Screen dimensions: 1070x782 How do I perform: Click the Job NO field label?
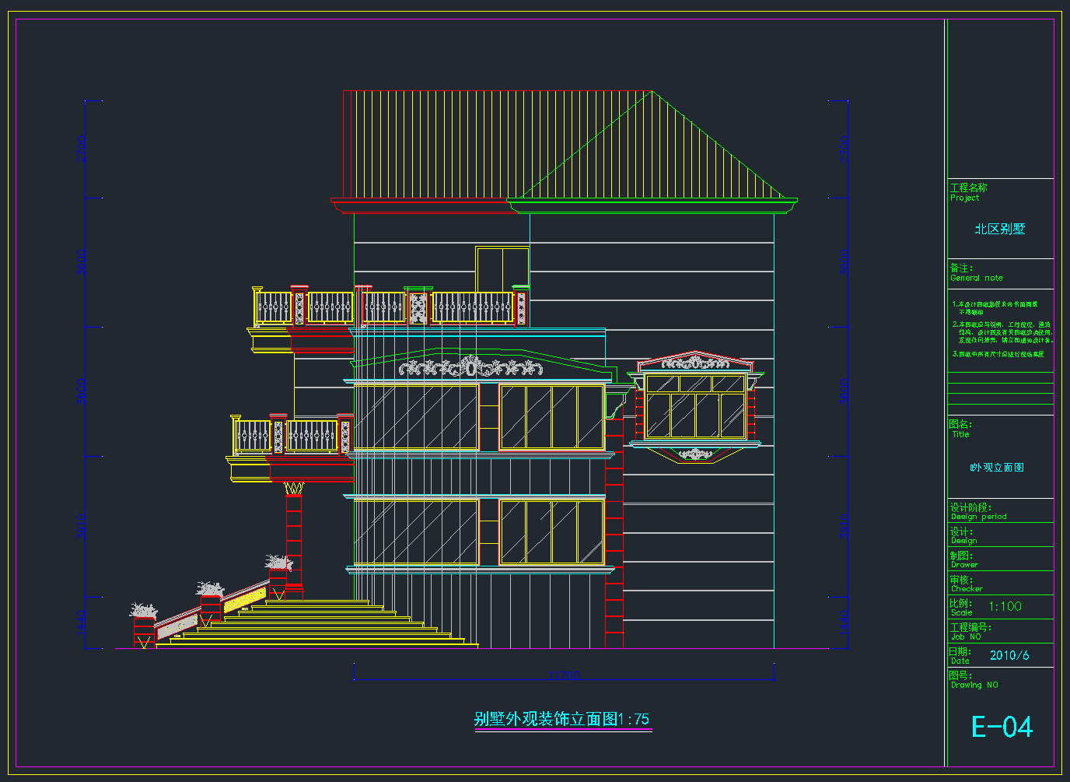(x=966, y=636)
